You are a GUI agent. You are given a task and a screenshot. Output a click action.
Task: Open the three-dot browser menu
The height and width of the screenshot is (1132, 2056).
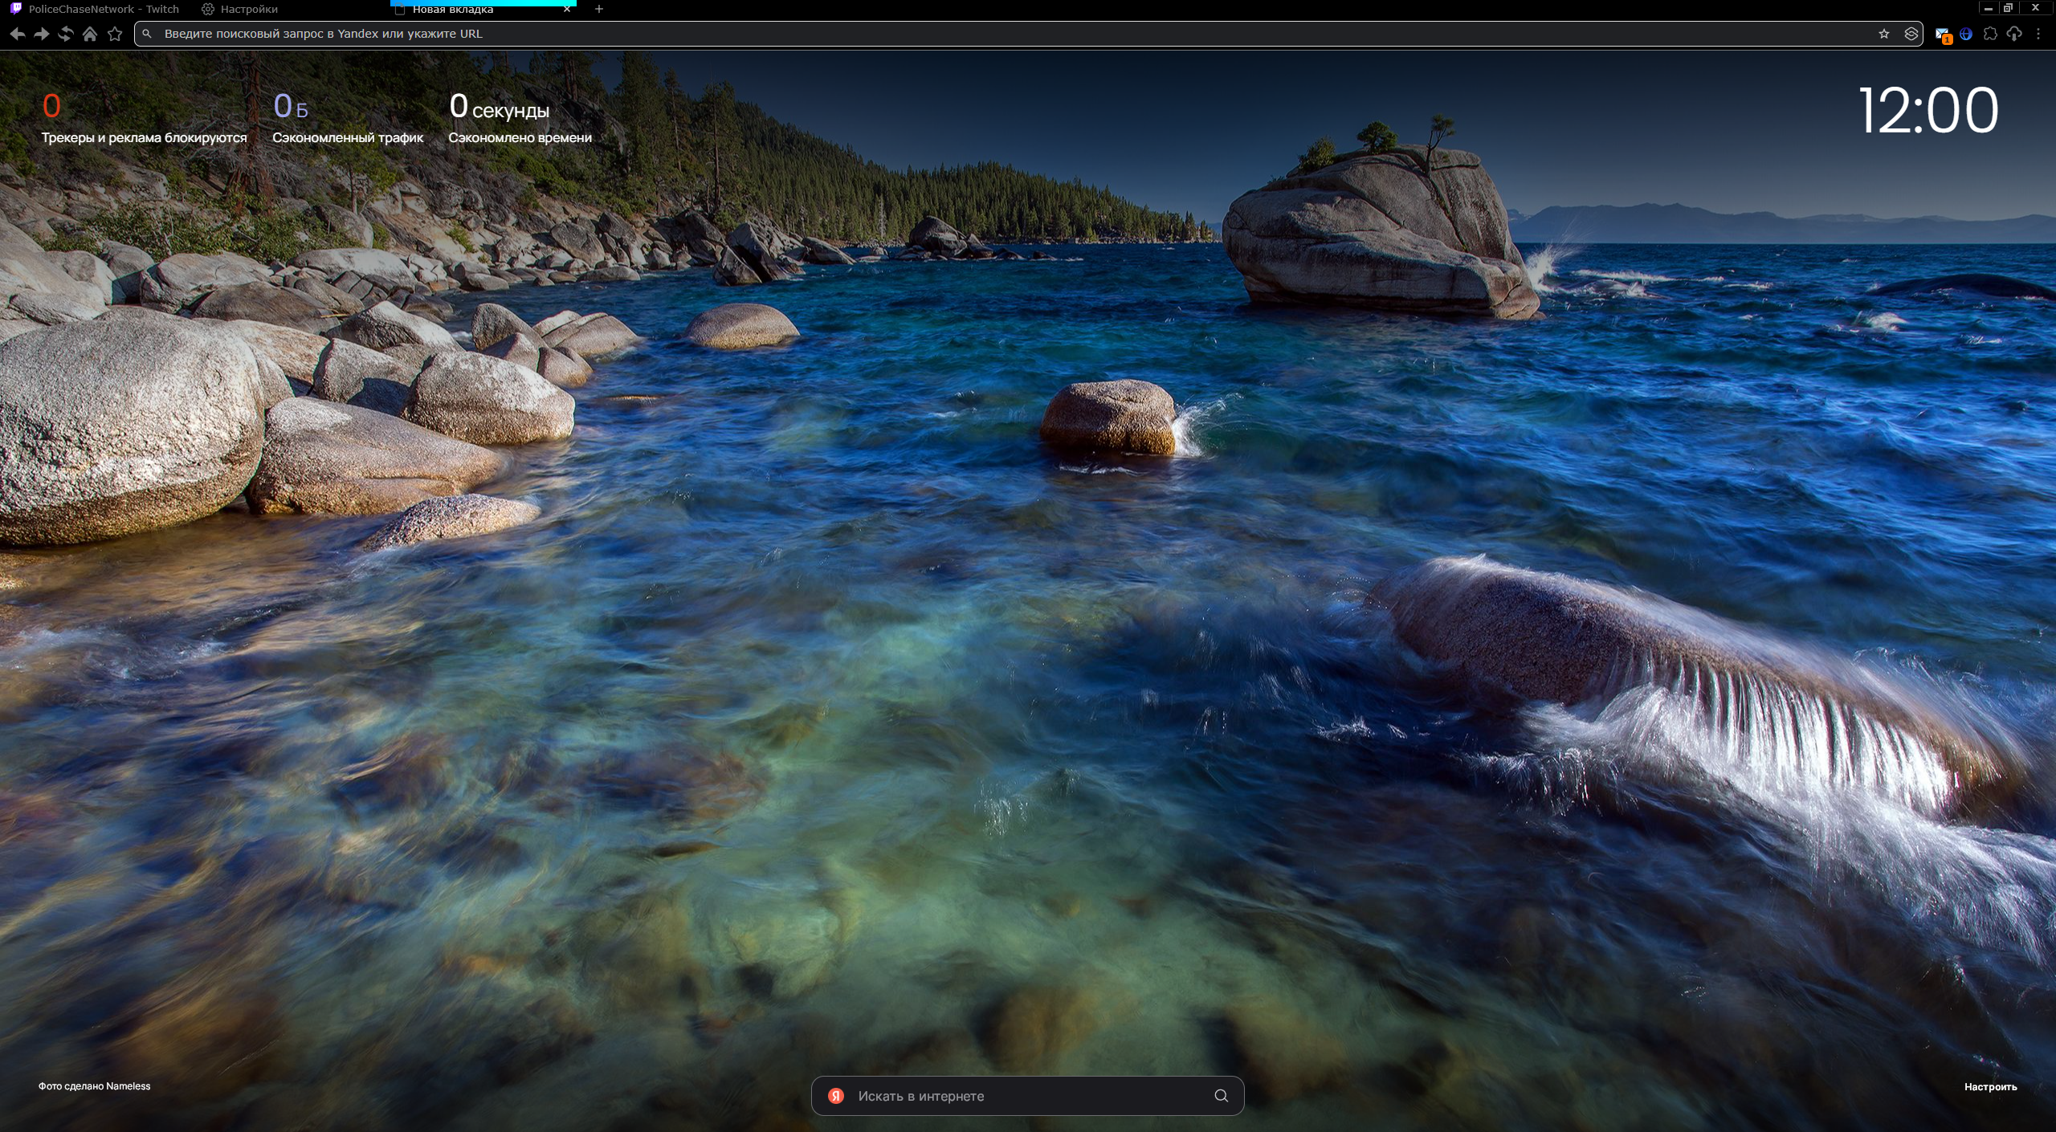(2038, 34)
